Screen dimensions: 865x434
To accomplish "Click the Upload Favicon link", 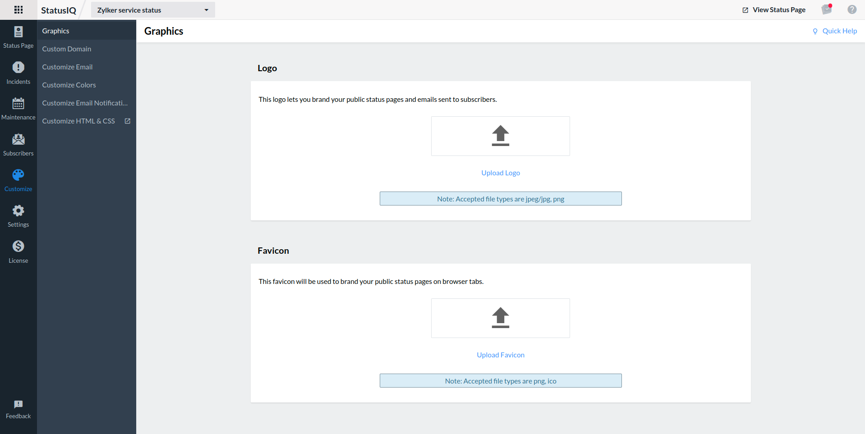I will (500, 355).
